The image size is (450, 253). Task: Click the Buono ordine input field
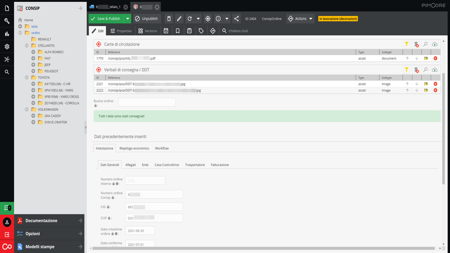147,102
